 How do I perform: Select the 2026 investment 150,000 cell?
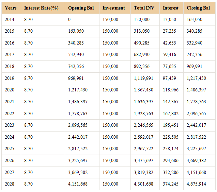pyautogui.click(x=110, y=161)
